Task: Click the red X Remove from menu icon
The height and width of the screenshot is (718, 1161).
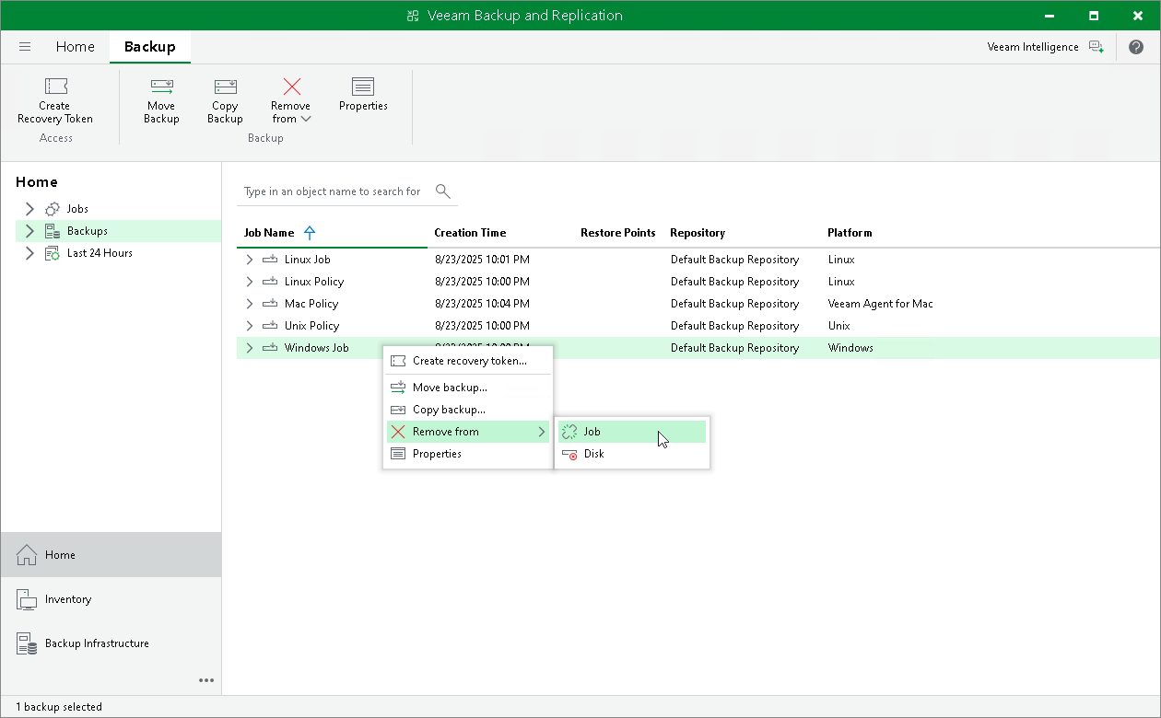Action: 398,432
